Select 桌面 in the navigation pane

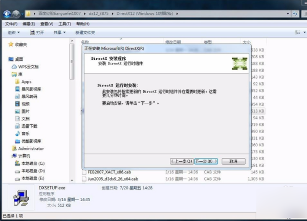point(19,59)
